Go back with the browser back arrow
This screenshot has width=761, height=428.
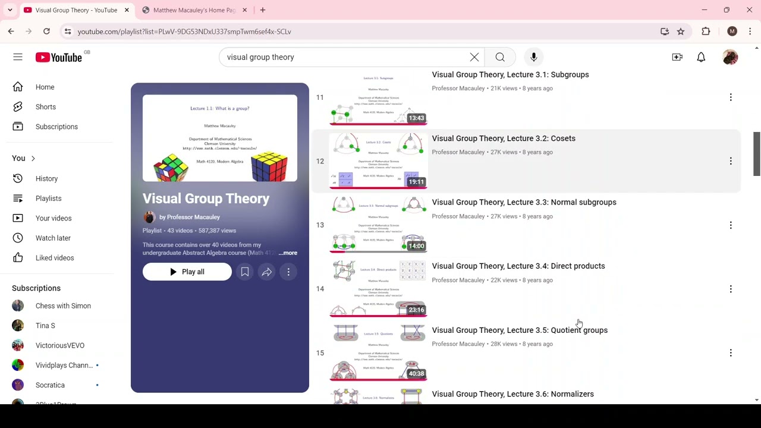(x=11, y=31)
